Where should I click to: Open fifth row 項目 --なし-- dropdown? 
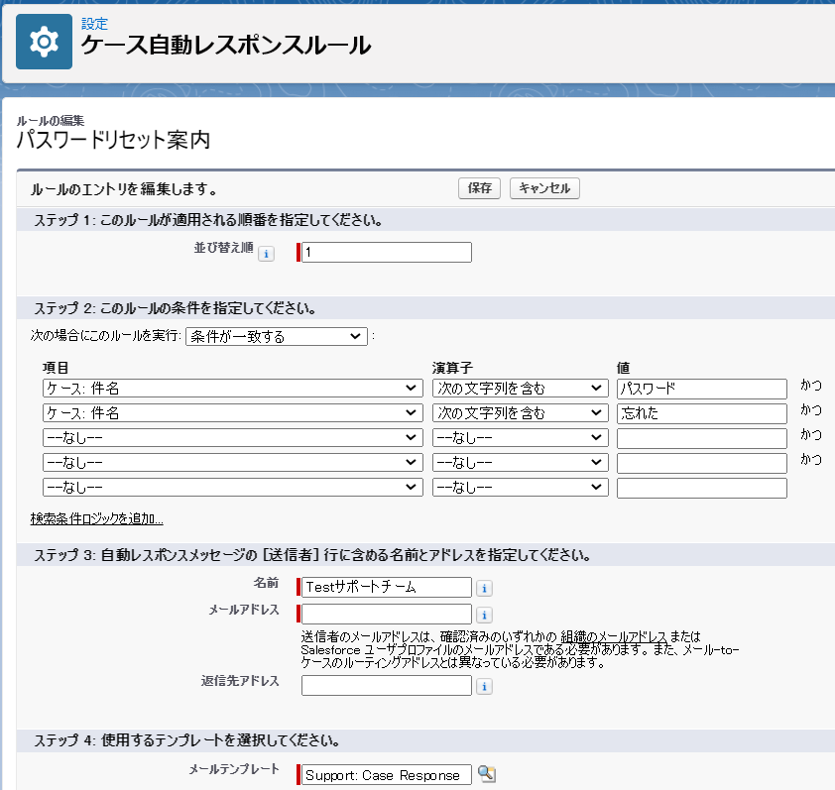tap(233, 487)
